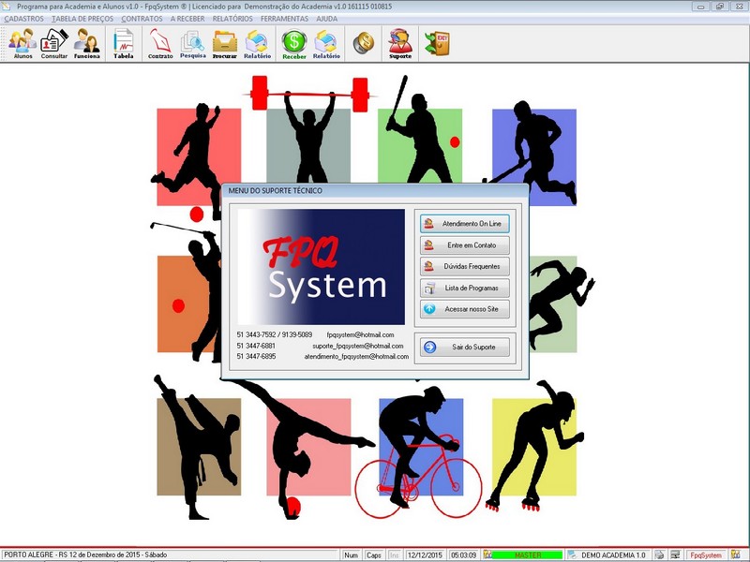Screen dimensions: 750x562
Task: Click the FPQ System logo image
Action: coord(321,267)
